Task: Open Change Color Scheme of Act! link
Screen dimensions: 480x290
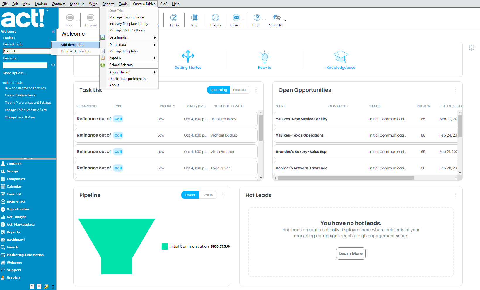Action: pos(26,110)
